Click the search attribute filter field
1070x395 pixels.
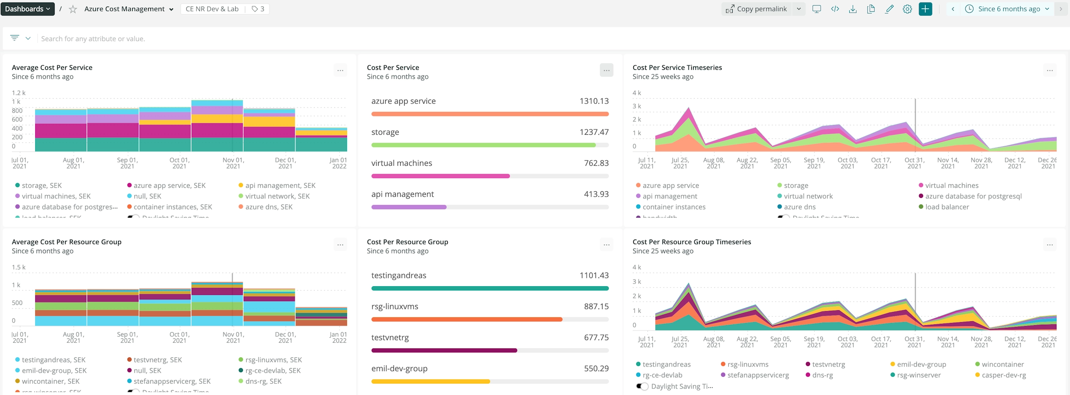(552, 39)
